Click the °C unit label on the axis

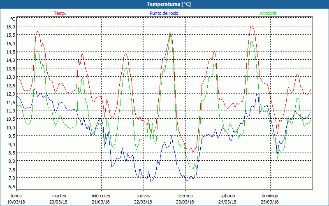pos(13,19)
